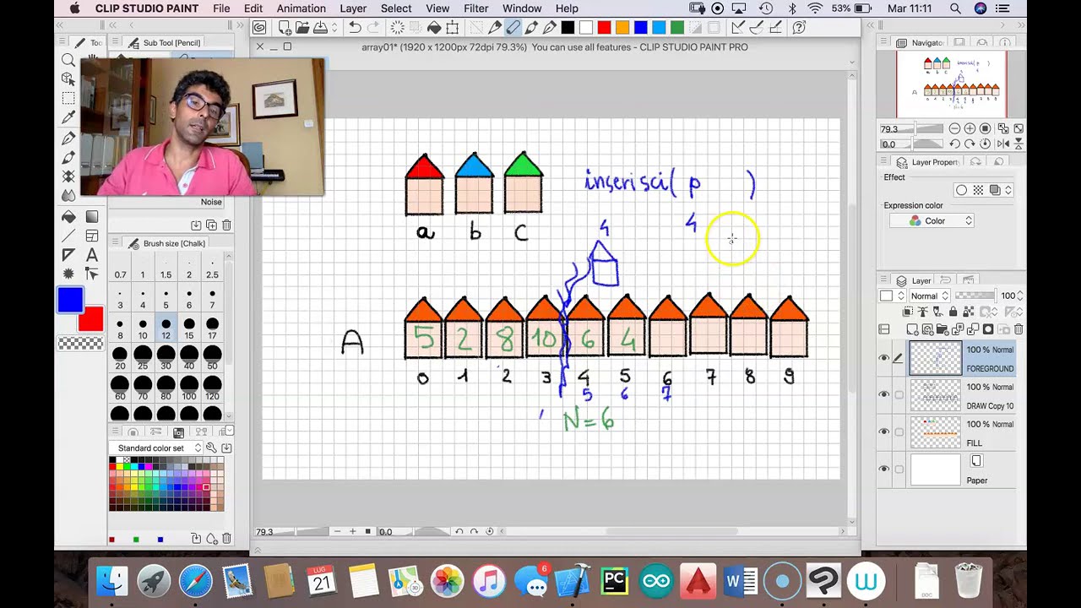The image size is (1081, 608).
Task: Delete layer using Layer panel trash icon
Action: point(1019,329)
